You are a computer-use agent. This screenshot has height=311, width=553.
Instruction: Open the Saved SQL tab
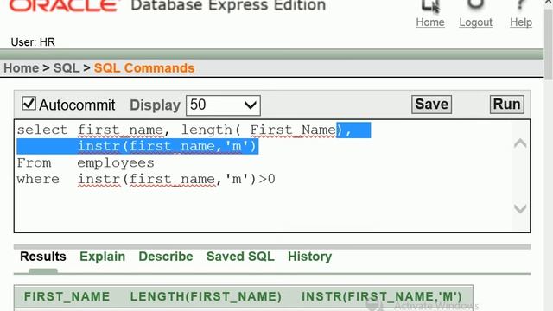click(x=240, y=257)
